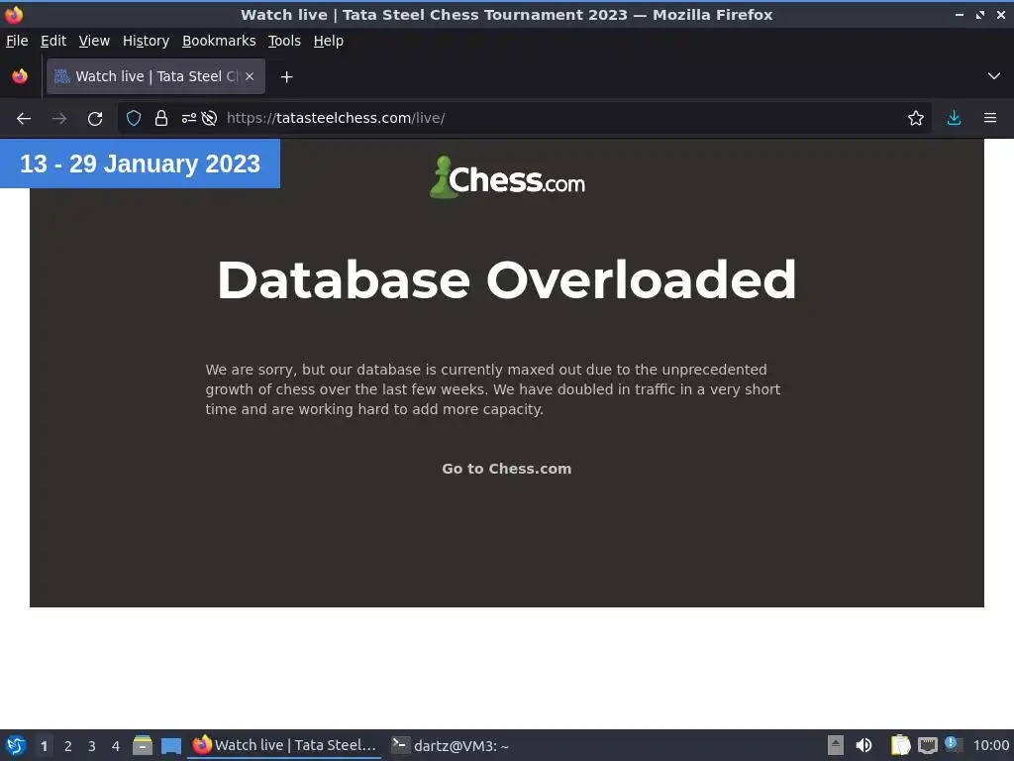Bookmark this page with the star icon
This screenshot has width=1014, height=761.
click(916, 119)
